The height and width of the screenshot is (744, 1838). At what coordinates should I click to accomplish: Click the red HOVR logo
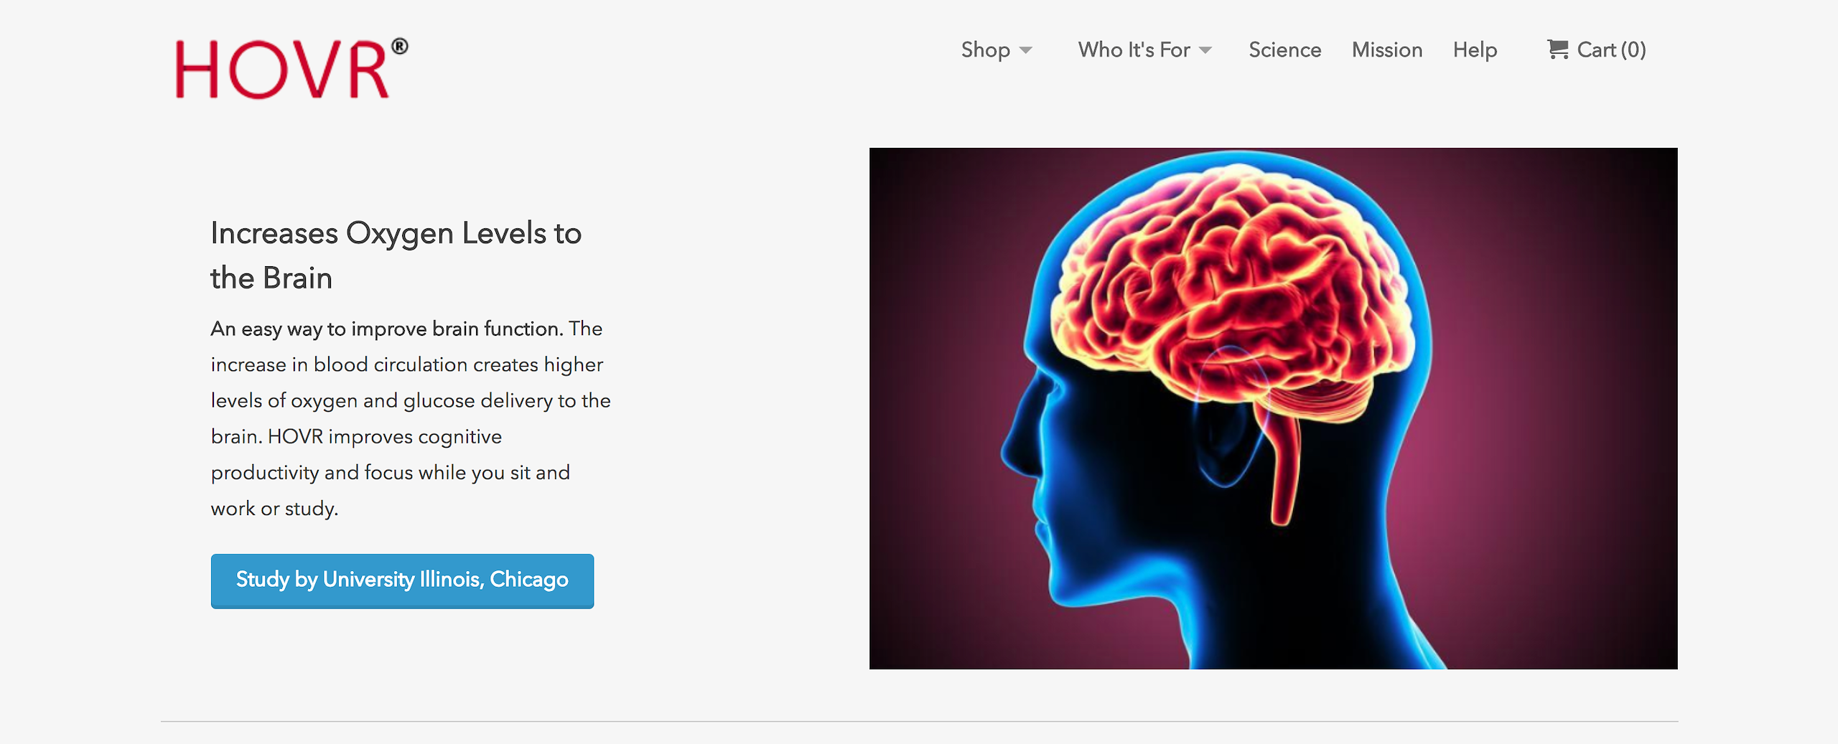tap(291, 67)
